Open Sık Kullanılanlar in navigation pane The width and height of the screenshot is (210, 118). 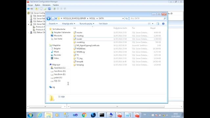pos(59,29)
